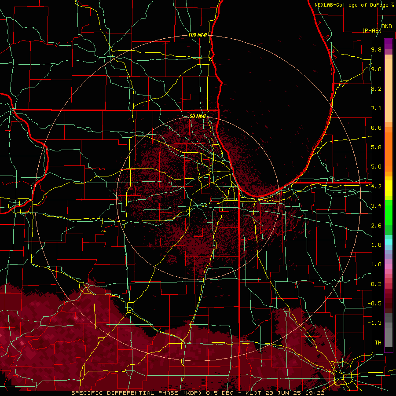Click the 5.0 value on color scale
Screen dimensions: 396x396
pyautogui.click(x=376, y=167)
